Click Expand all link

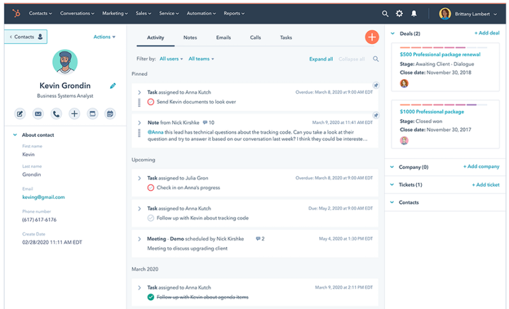coord(321,59)
